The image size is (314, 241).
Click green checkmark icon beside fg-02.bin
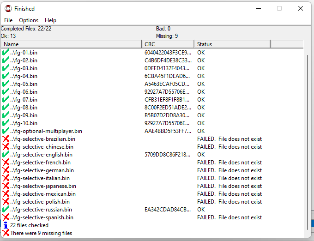click(6, 60)
